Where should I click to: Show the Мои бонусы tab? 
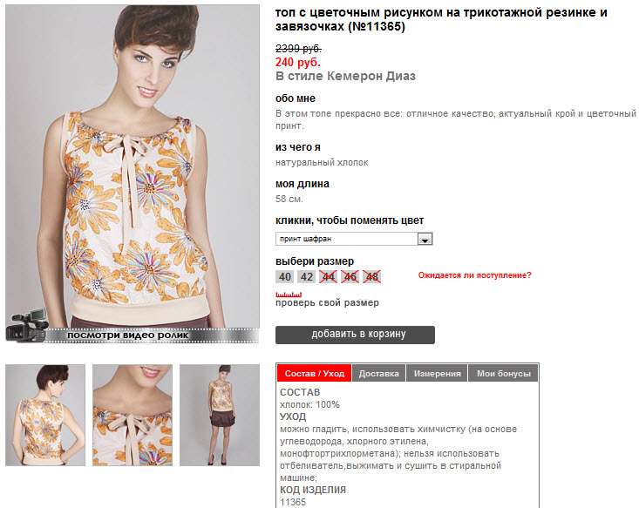(503, 374)
